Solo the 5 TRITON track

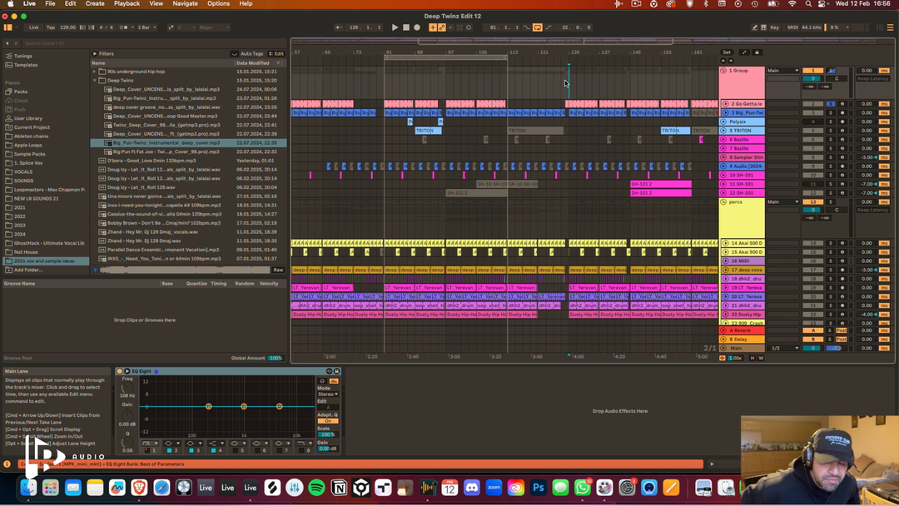click(830, 131)
